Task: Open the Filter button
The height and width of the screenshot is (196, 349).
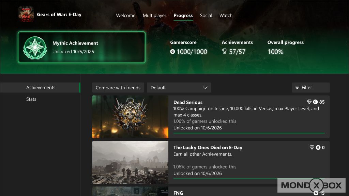Action: [x=311, y=88]
